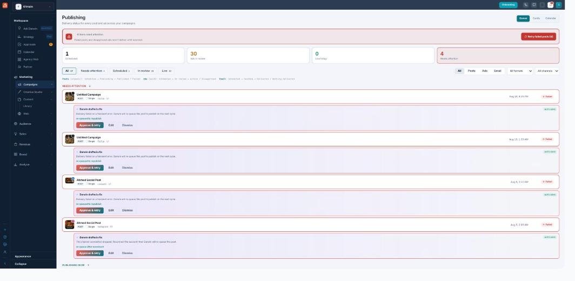Select Posts content type toggle
This screenshot has height=281, width=575.
pos(472,71)
